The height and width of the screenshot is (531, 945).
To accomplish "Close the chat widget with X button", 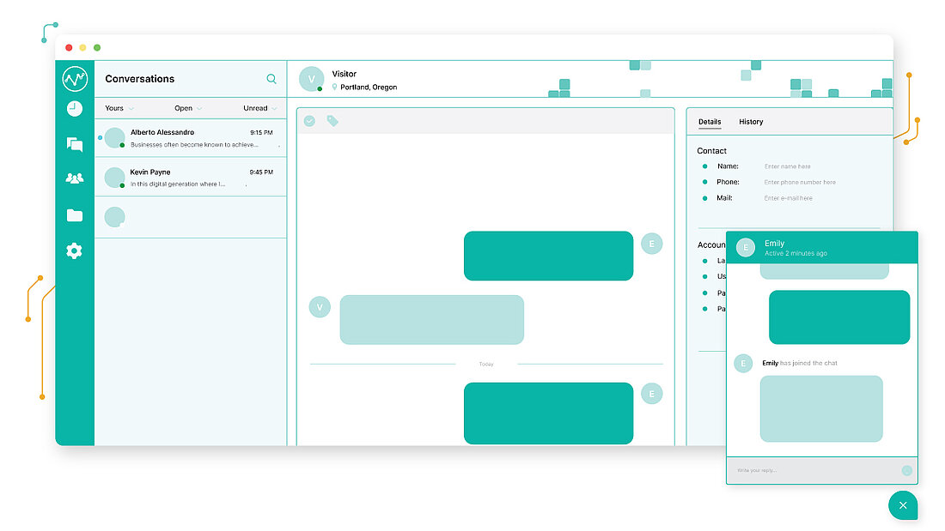I will tap(902, 505).
